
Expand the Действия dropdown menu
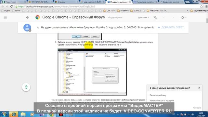[x=143, y=18]
